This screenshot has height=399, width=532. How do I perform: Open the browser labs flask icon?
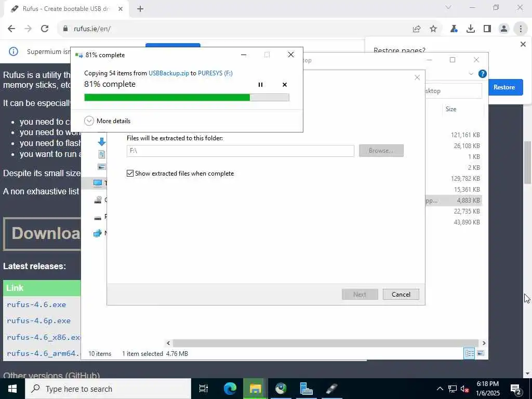pos(454,29)
